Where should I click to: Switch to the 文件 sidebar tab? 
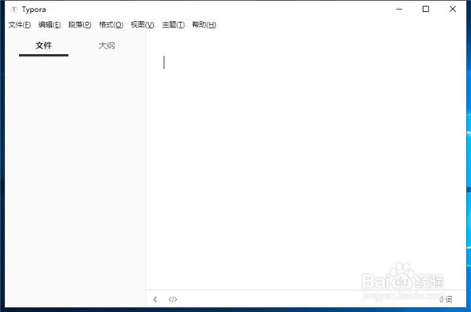43,45
